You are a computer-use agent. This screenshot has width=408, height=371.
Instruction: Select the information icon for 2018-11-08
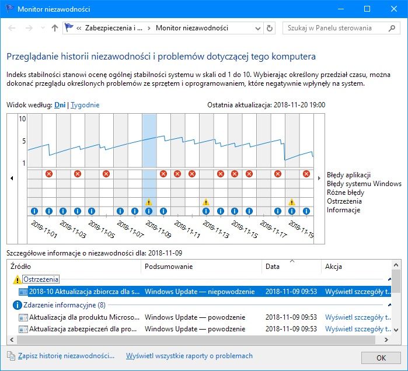click(x=135, y=211)
